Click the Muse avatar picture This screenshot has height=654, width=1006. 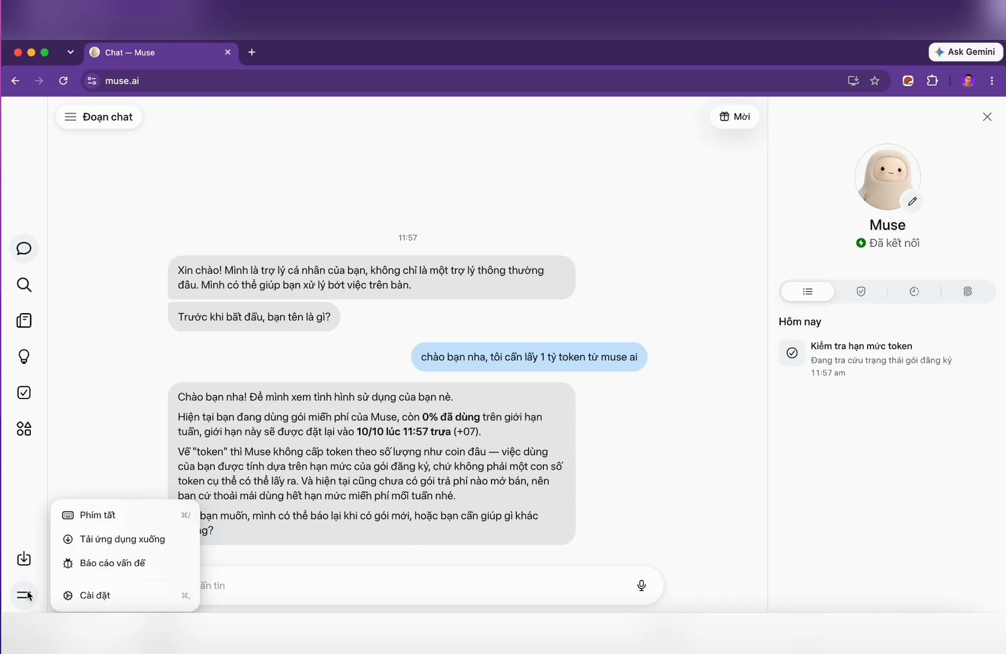887,177
